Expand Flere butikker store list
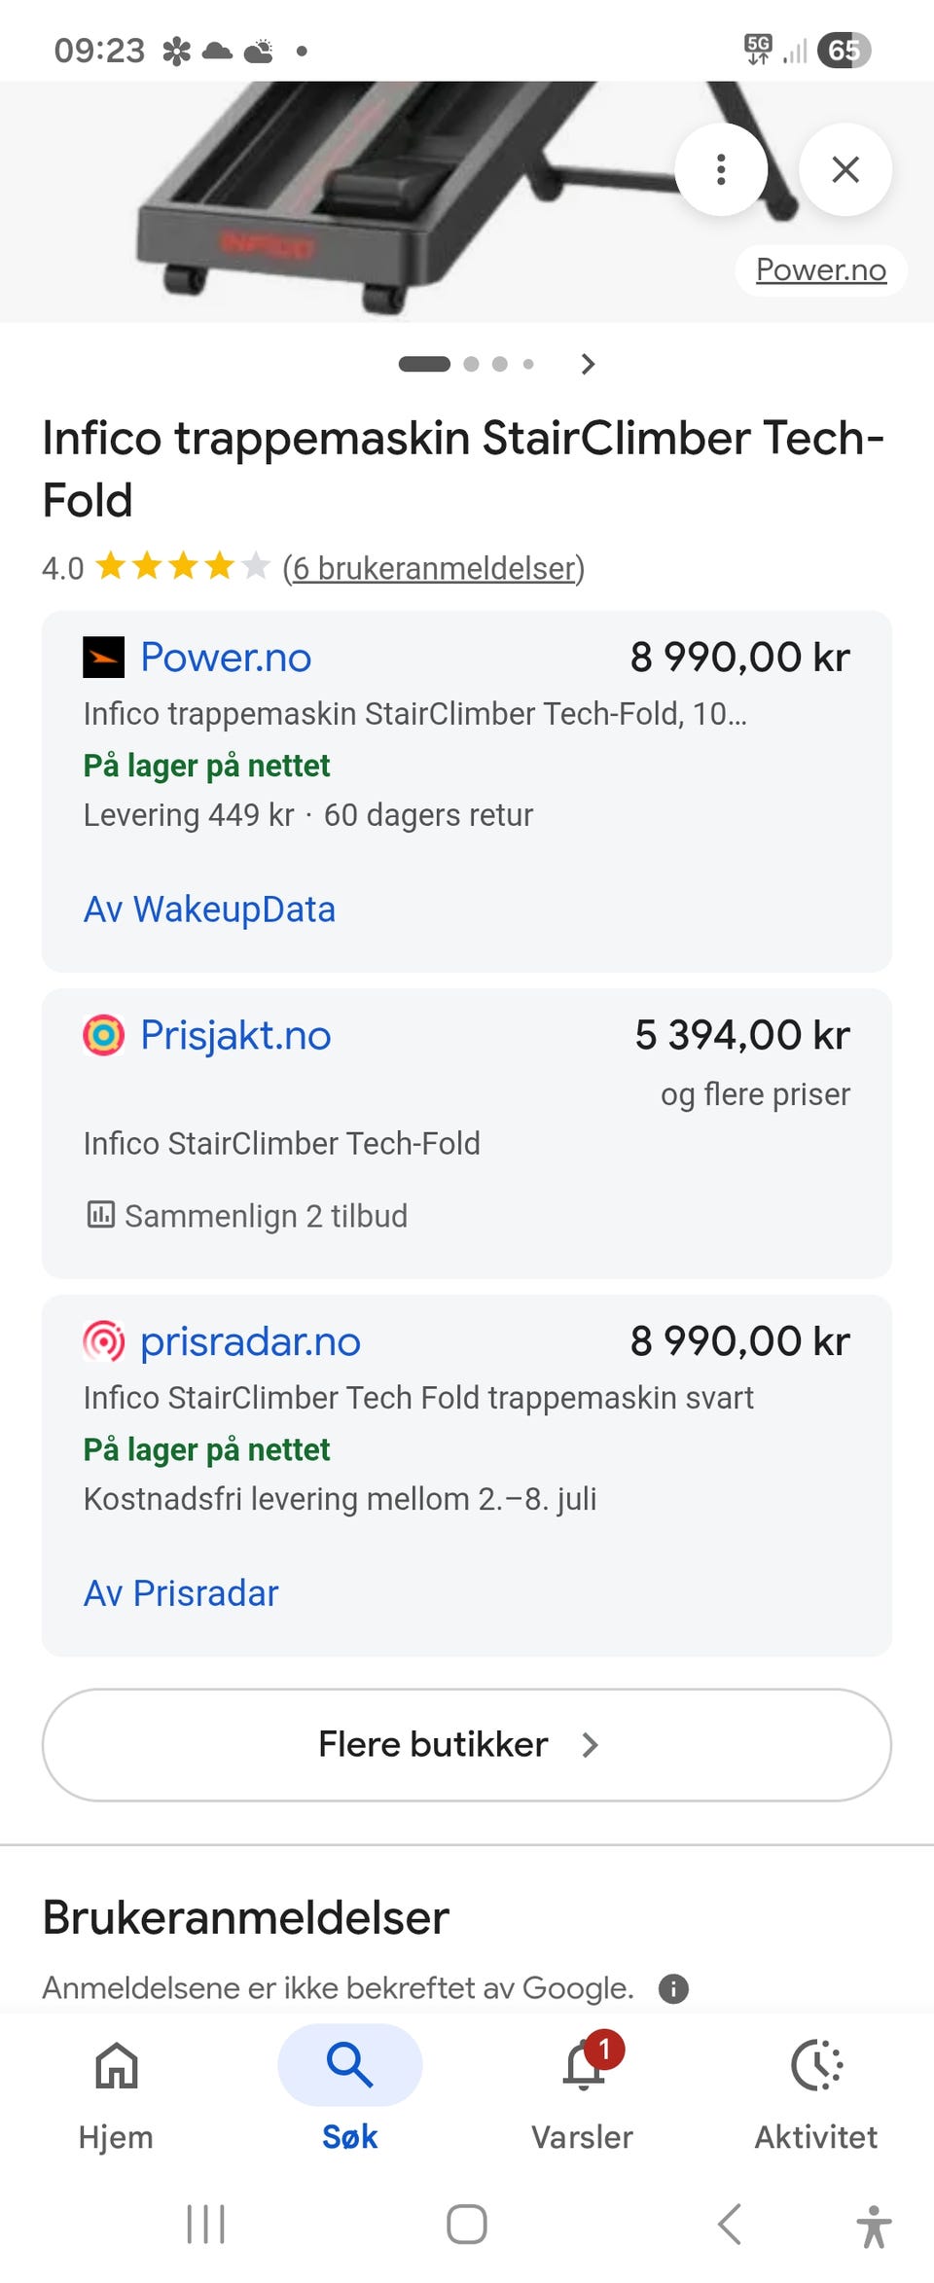 [x=467, y=1745]
